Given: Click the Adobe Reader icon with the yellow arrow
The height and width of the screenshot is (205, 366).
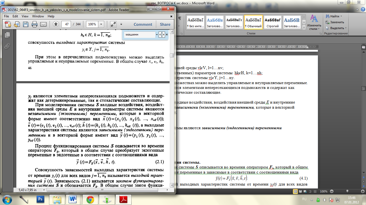Looking at the screenshot, I should 17,24.
